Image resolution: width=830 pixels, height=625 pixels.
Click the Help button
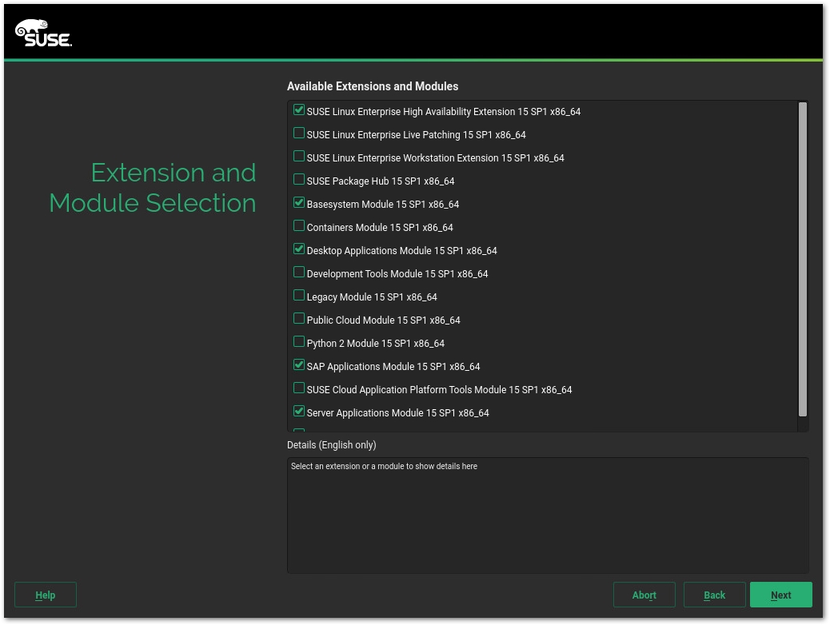click(46, 595)
